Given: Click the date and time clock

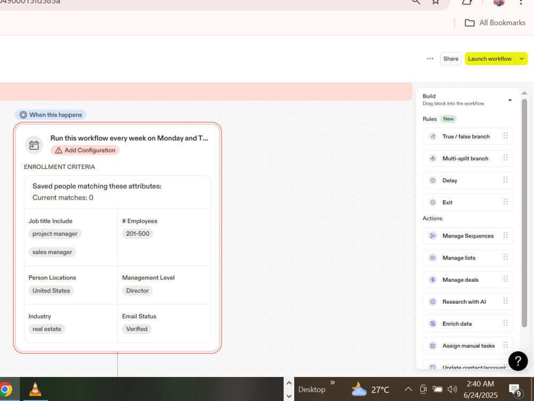Looking at the screenshot, I should tap(480, 389).
